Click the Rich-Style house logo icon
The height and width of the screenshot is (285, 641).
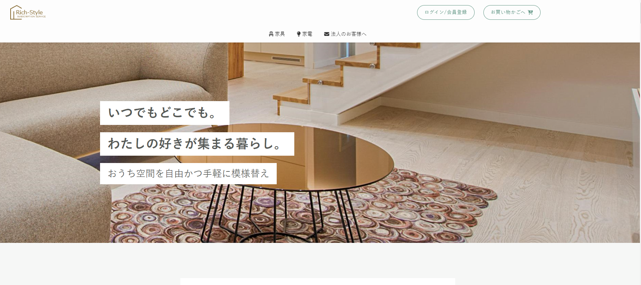(15, 12)
